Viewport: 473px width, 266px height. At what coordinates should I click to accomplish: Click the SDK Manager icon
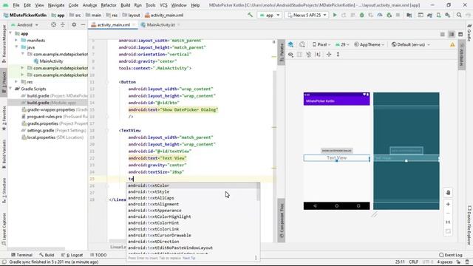[448, 15]
